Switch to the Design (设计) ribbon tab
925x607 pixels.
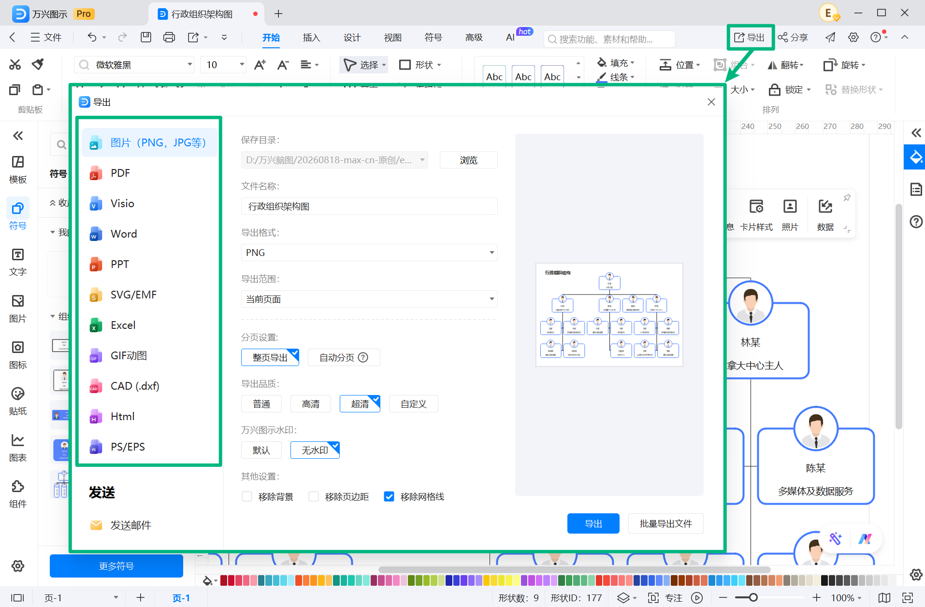[352, 38]
